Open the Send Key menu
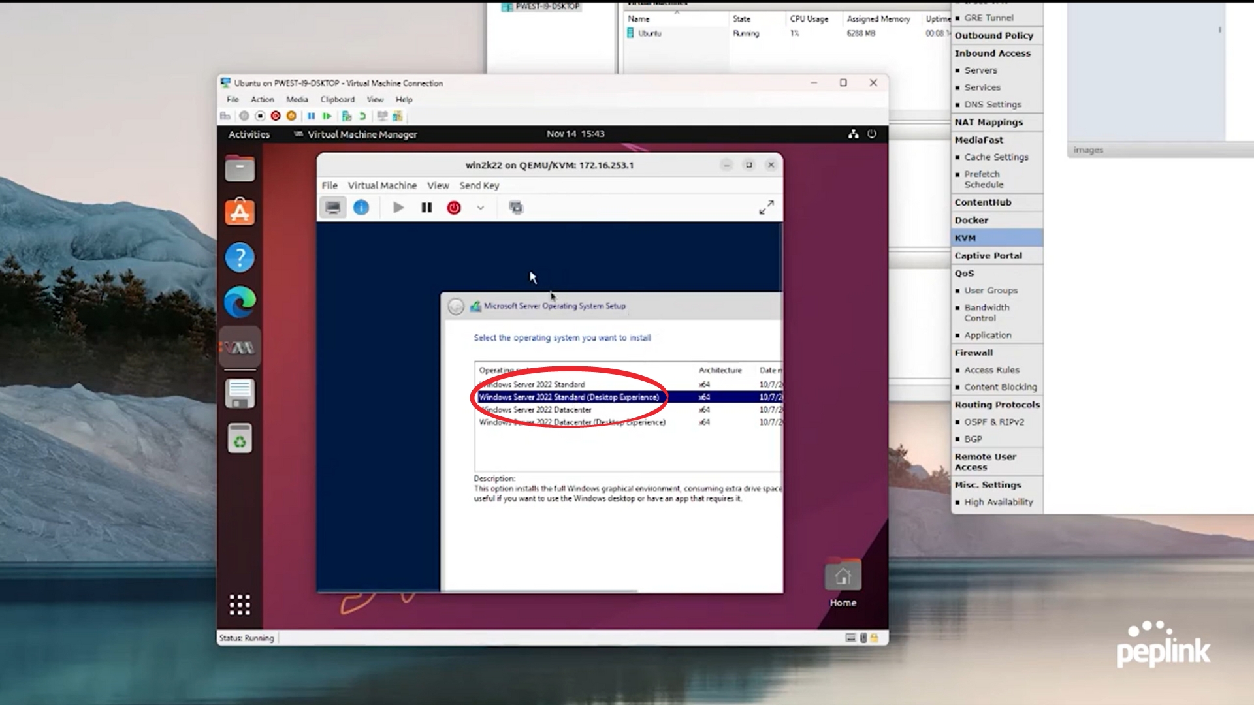Image resolution: width=1254 pixels, height=705 pixels. click(479, 185)
